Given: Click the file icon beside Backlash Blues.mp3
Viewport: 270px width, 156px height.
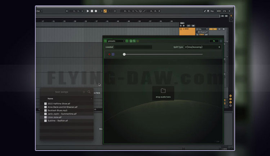Looking at the screenshot, I should tap(45, 111).
